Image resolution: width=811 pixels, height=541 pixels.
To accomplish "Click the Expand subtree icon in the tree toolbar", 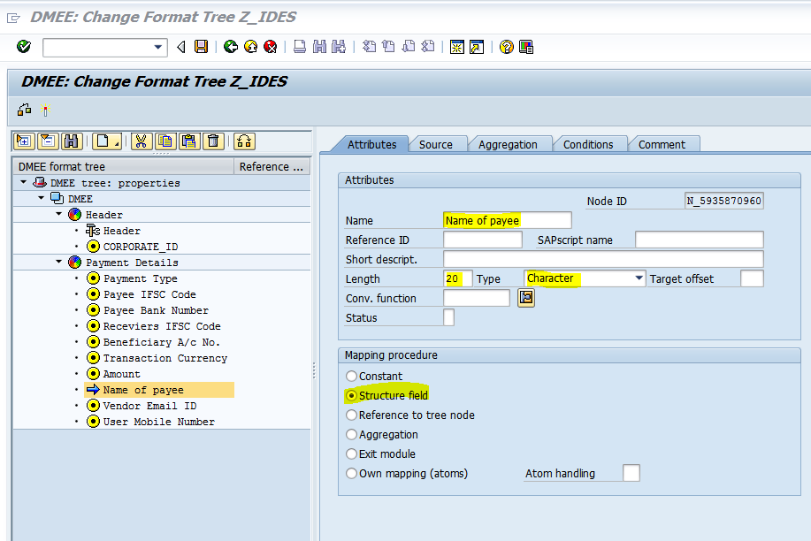I will [24, 141].
